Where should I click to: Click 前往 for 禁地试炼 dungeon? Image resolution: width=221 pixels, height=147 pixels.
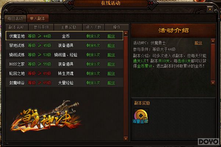(x=111, y=46)
